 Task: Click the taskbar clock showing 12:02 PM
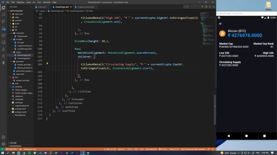click(x=265, y=153)
